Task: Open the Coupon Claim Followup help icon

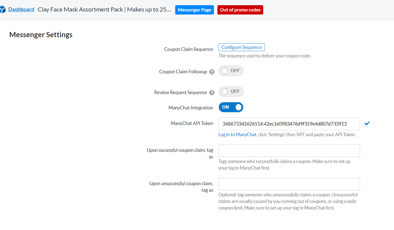Action: pyautogui.click(x=212, y=72)
